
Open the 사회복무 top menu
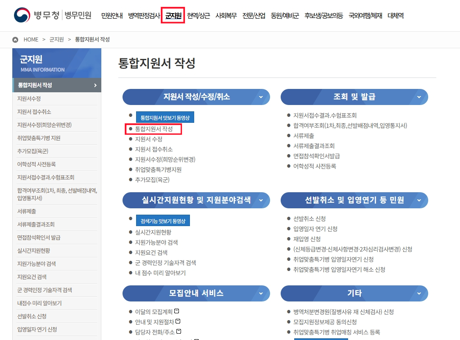tap(226, 16)
